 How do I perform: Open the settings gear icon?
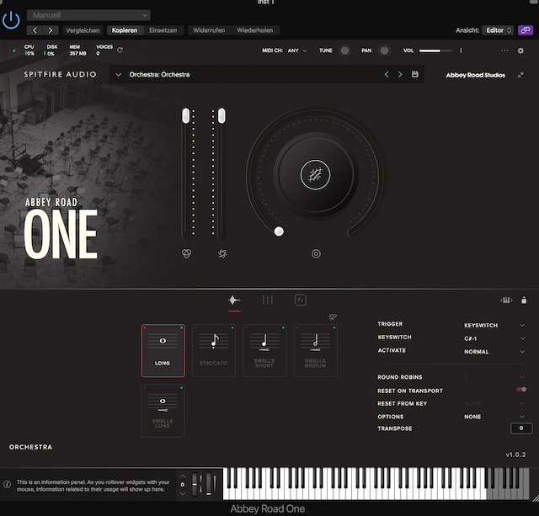(520, 51)
